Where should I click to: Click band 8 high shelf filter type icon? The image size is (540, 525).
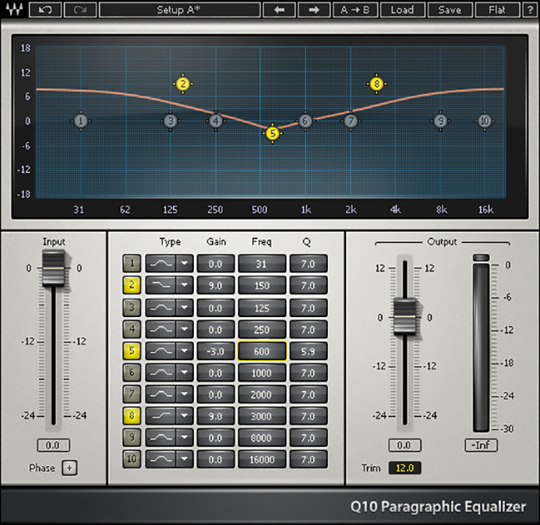tap(161, 416)
